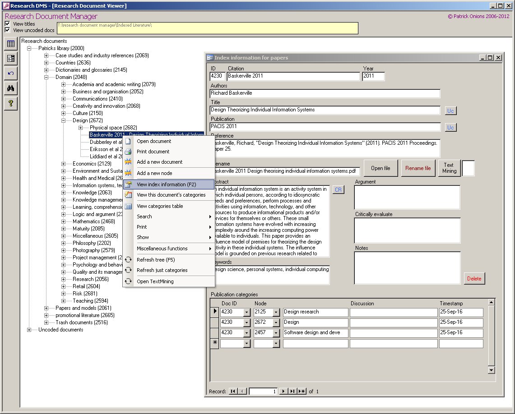
Task: Click the Text Mining button
Action: [449, 168]
